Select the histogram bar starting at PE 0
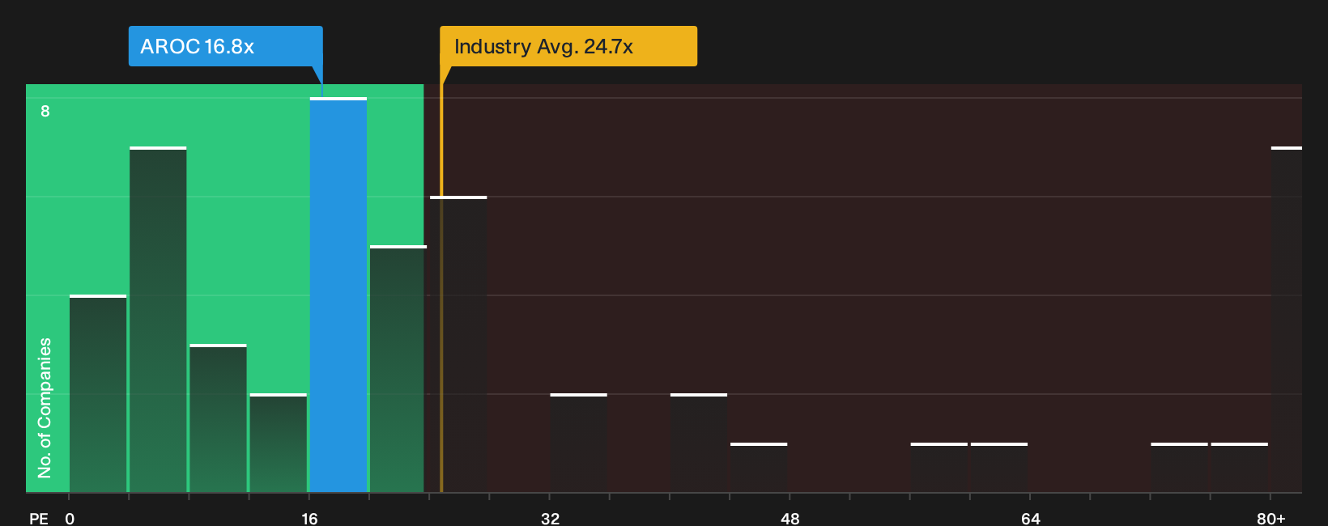Image resolution: width=1328 pixels, height=526 pixels. tap(98, 393)
